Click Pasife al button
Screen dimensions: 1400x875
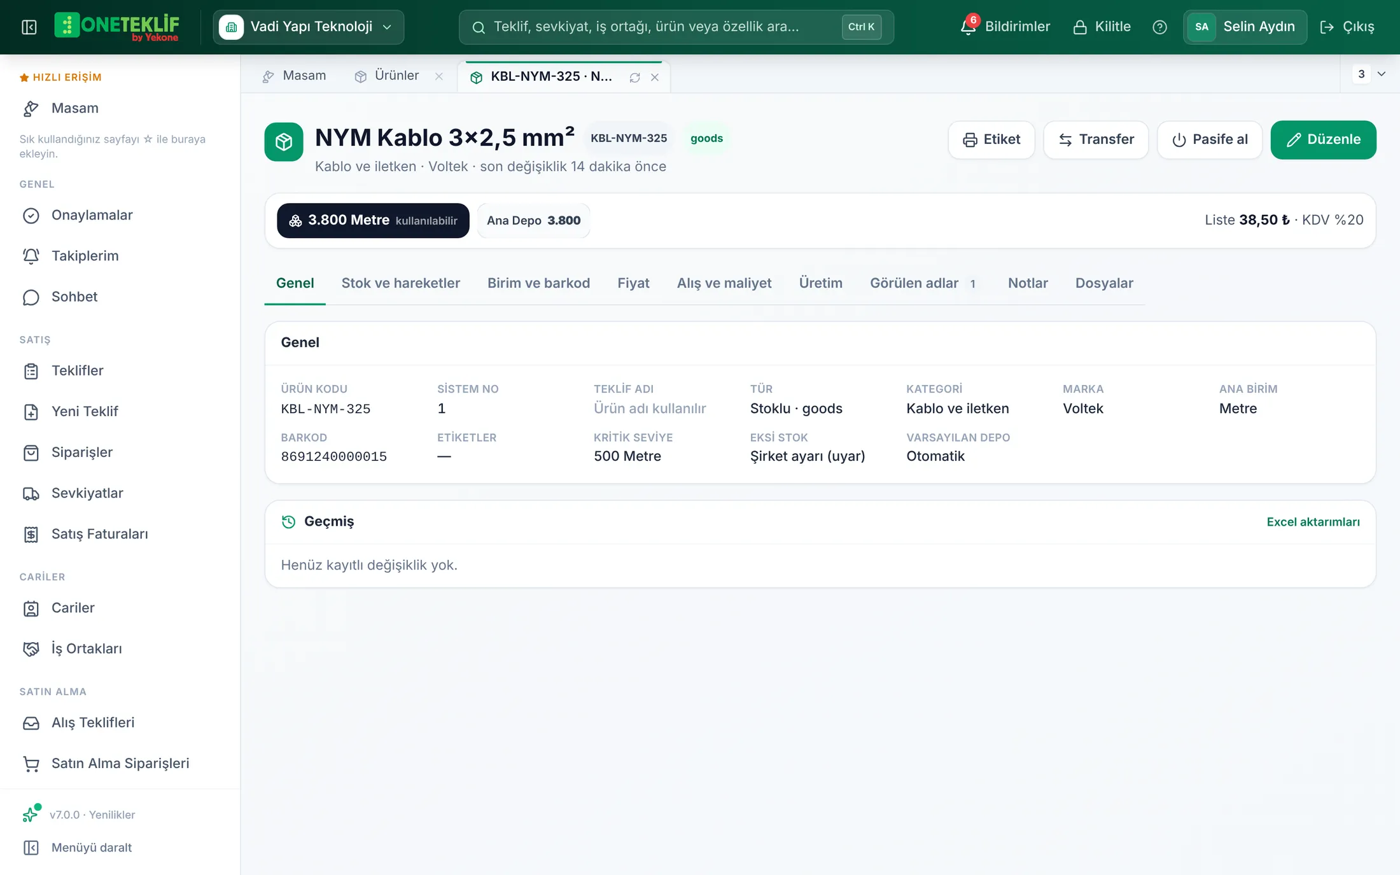[x=1210, y=139]
